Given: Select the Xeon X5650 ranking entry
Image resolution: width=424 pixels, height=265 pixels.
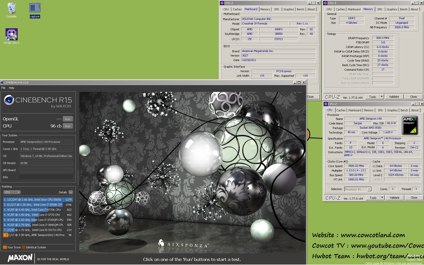Looking at the screenshot, I should pos(38,200).
